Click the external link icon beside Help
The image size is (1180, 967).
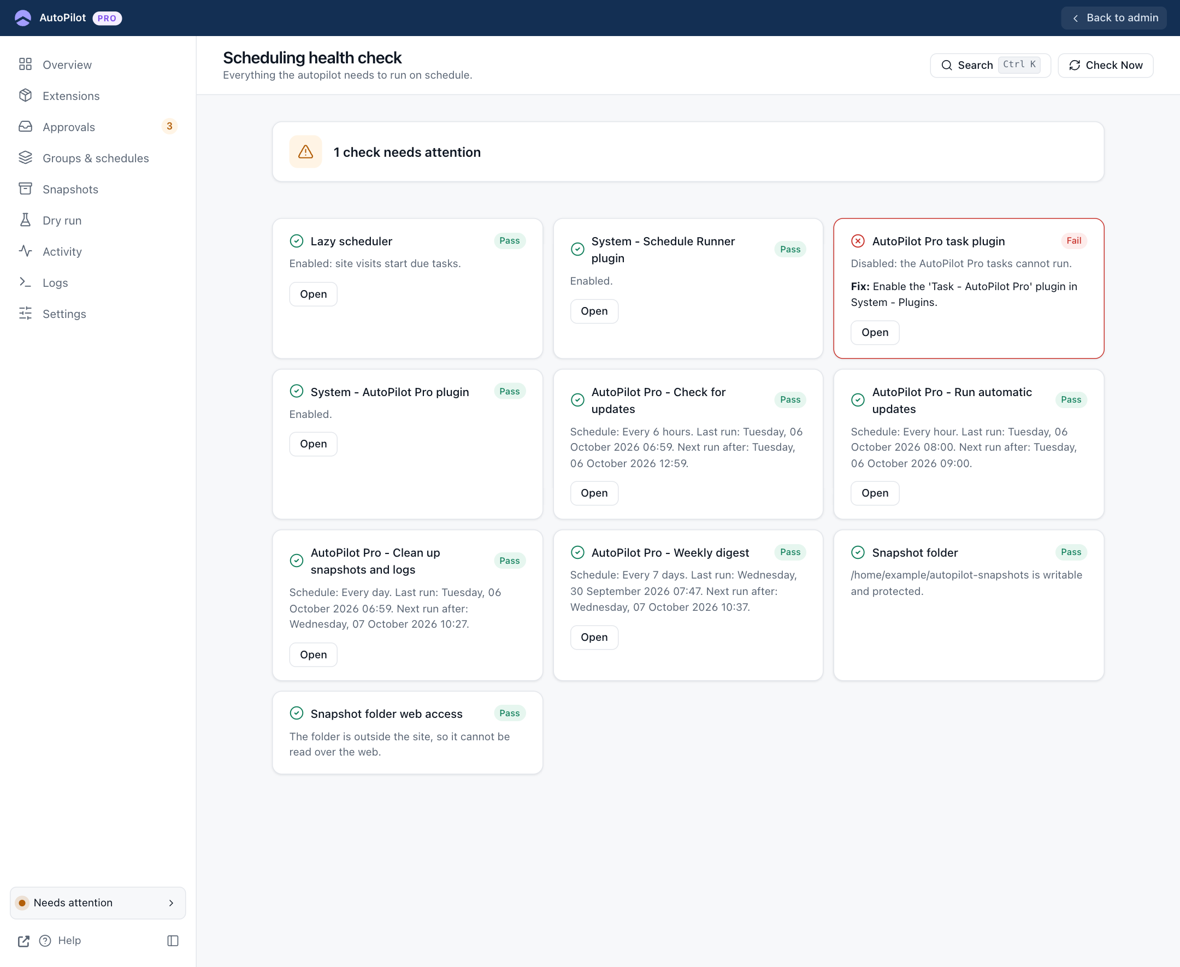coord(23,941)
